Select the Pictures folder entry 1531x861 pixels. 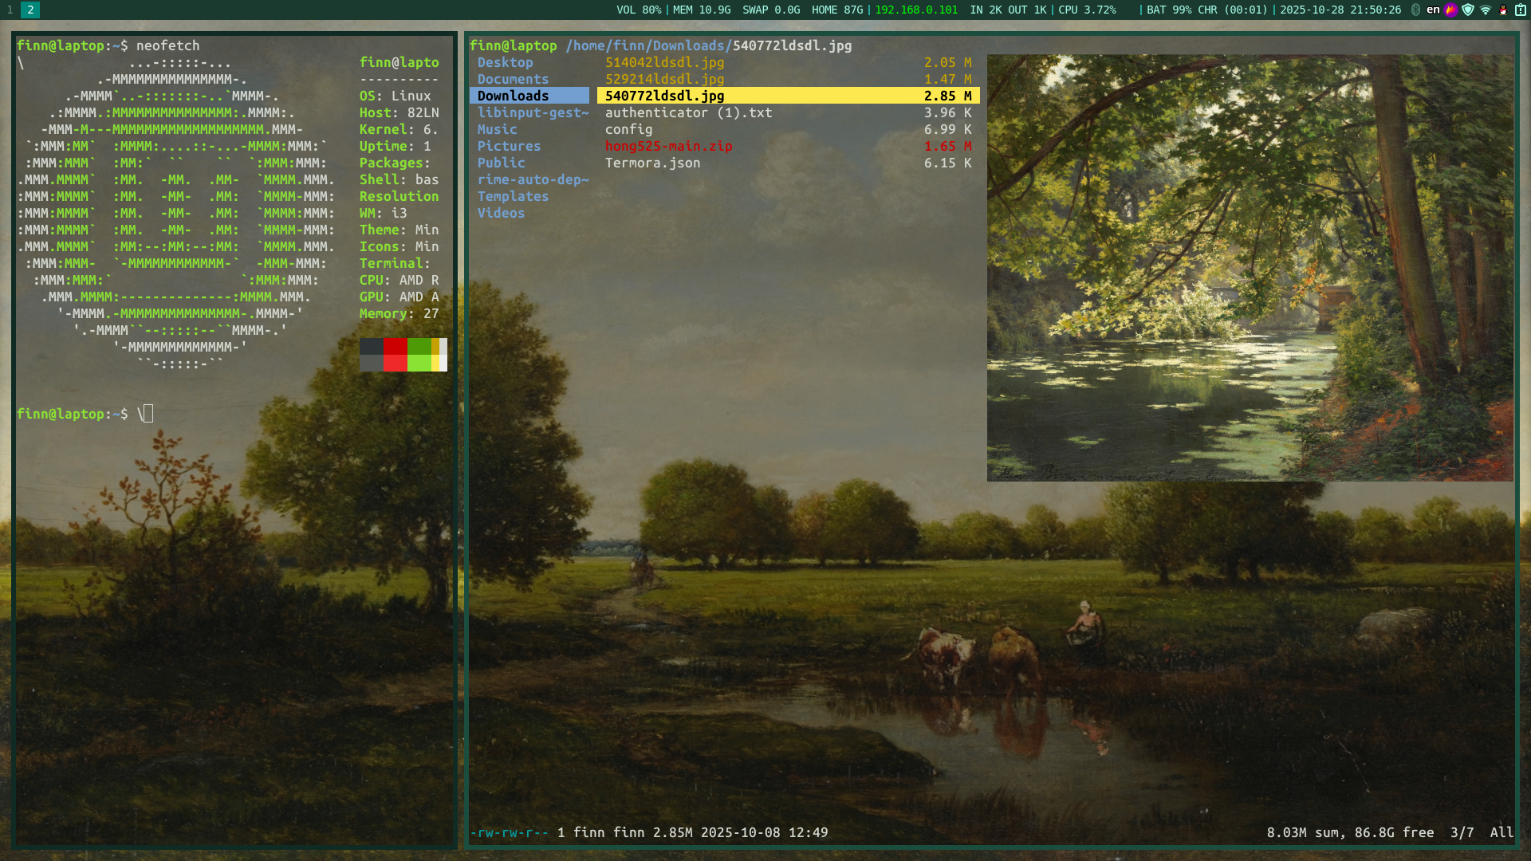pyautogui.click(x=509, y=146)
